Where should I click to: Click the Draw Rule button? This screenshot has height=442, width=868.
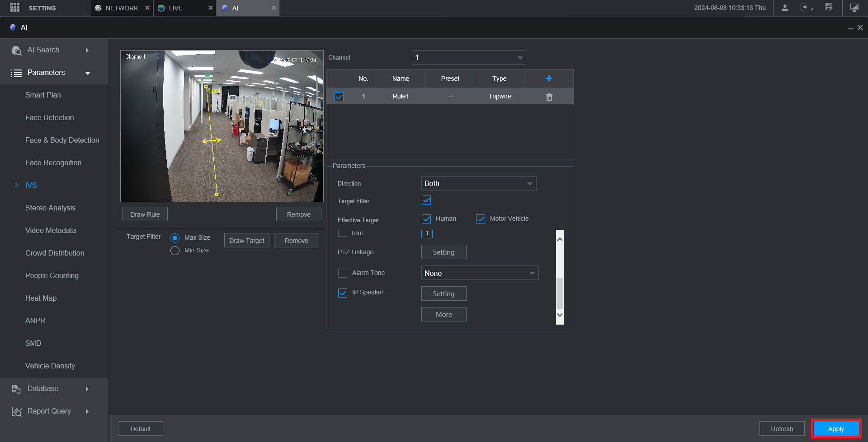[x=145, y=214]
